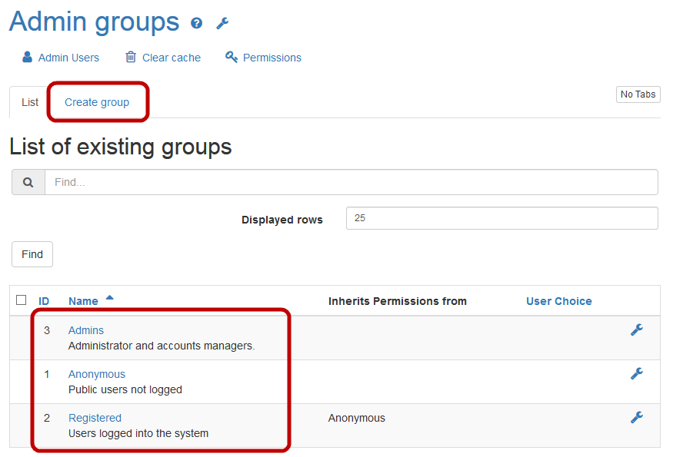This screenshot has height=457, width=683.
Task: Open wrench actions for Anonymous group
Action: [x=636, y=374]
